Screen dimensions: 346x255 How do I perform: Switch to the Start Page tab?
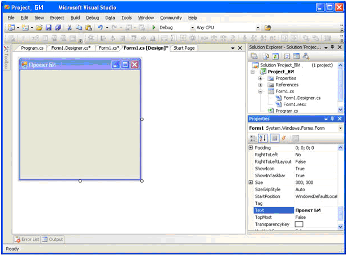184,48
